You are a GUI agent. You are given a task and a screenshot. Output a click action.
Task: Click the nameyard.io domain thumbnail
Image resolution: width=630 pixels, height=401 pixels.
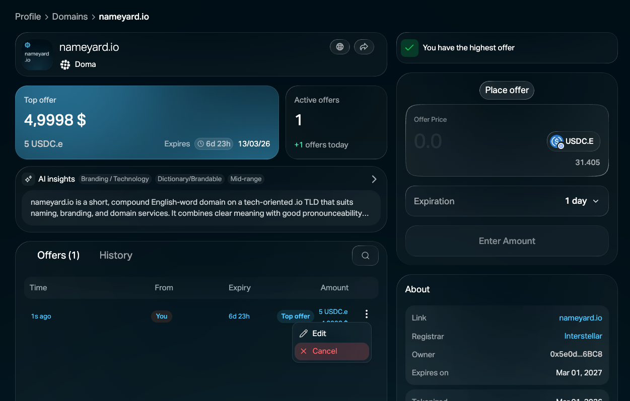tap(37, 55)
